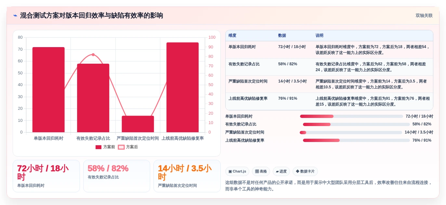446x205 pixels.
Task: Toggle 方案后 legend swatch in chart
Action: pyautogui.click(x=121, y=147)
